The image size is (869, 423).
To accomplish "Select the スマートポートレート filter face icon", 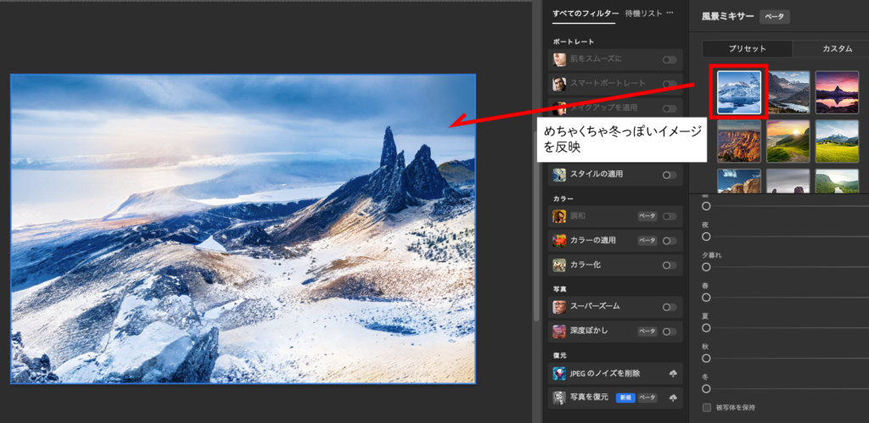I will [559, 84].
